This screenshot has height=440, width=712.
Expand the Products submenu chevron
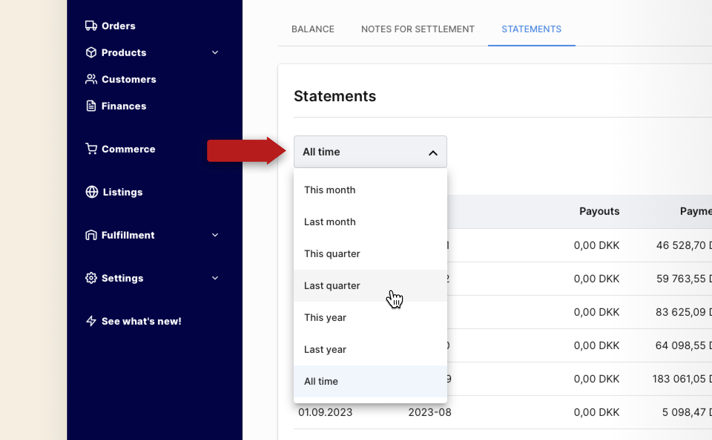[215, 52]
